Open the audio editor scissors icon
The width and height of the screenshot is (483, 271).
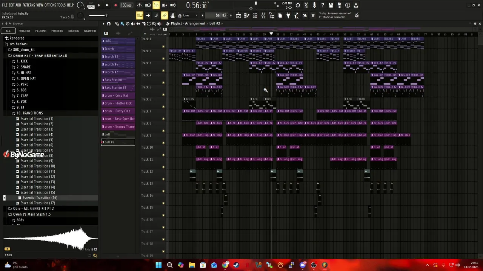click(x=306, y=5)
